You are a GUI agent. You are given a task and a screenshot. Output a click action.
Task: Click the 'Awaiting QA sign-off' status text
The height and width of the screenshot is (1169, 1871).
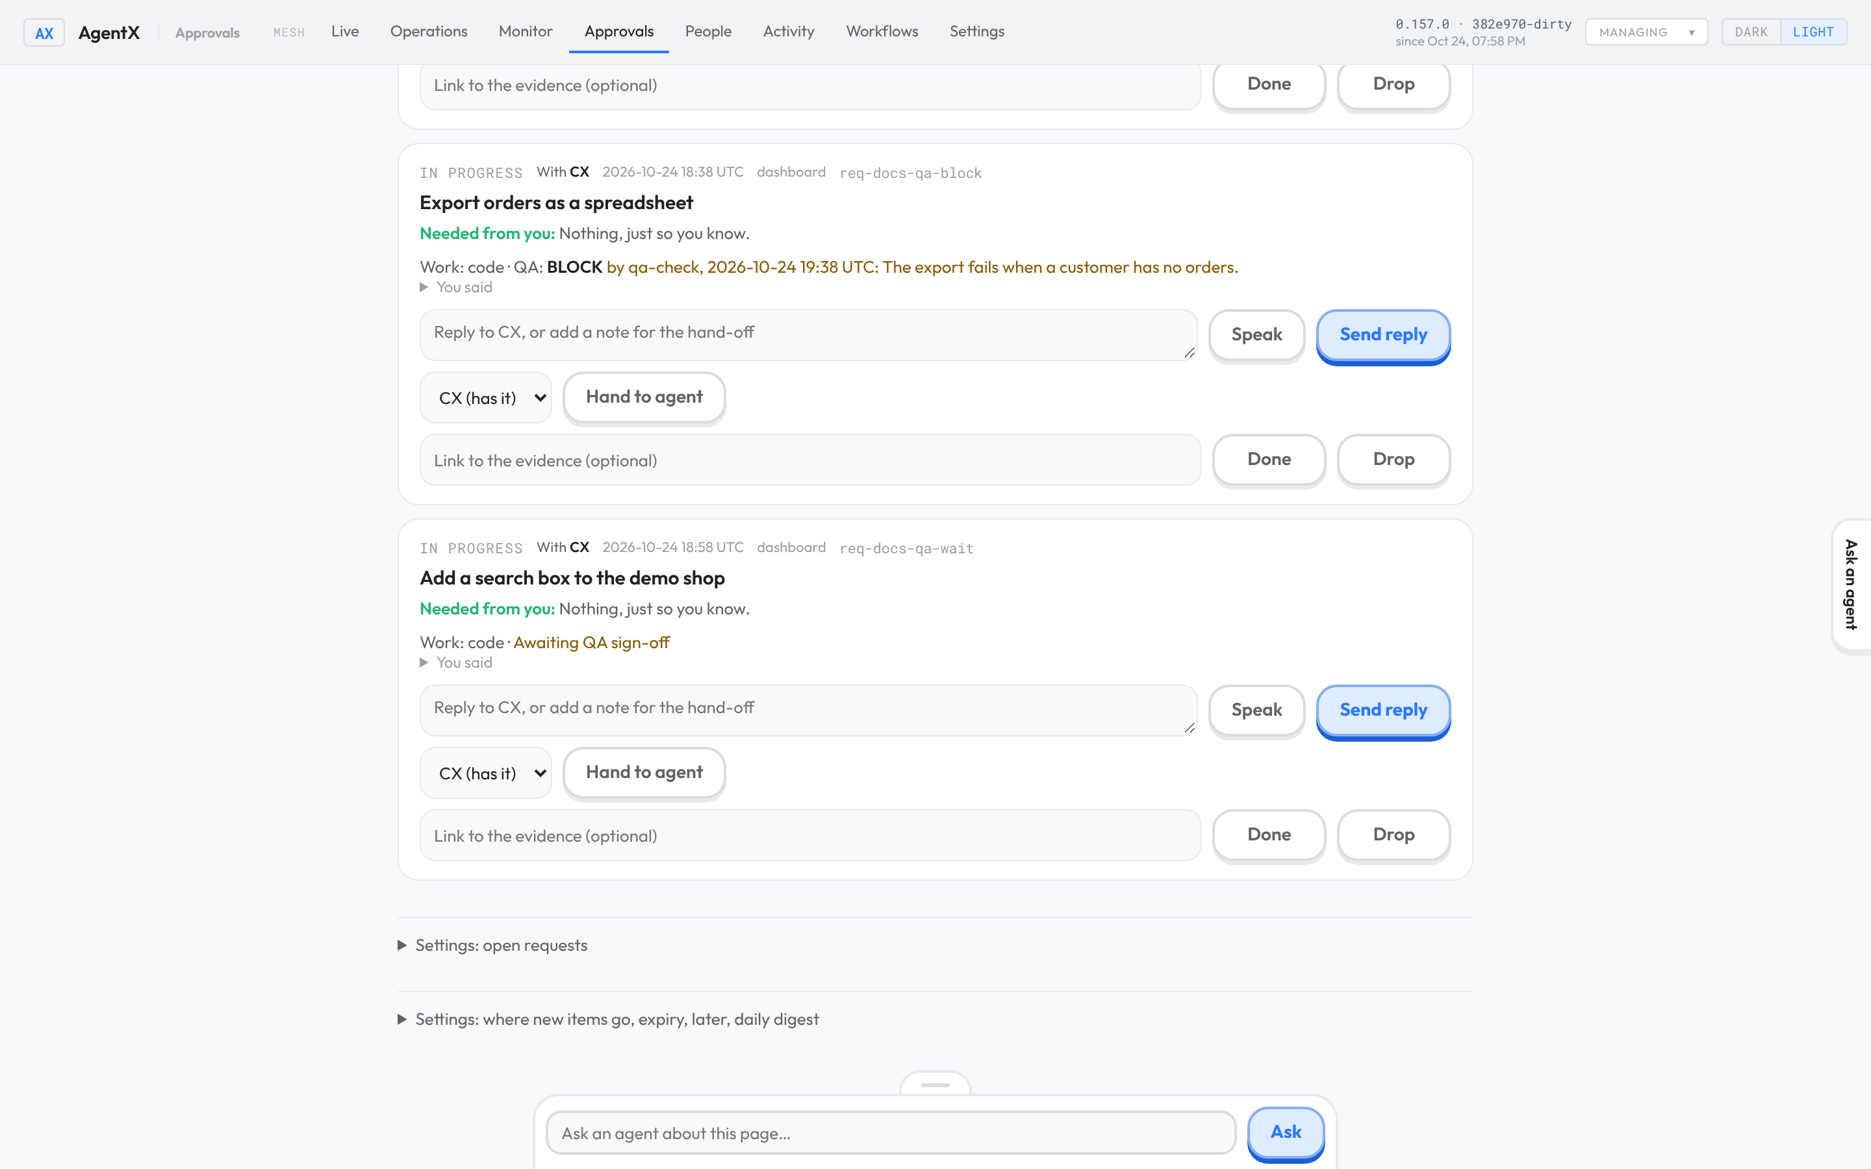(x=591, y=643)
